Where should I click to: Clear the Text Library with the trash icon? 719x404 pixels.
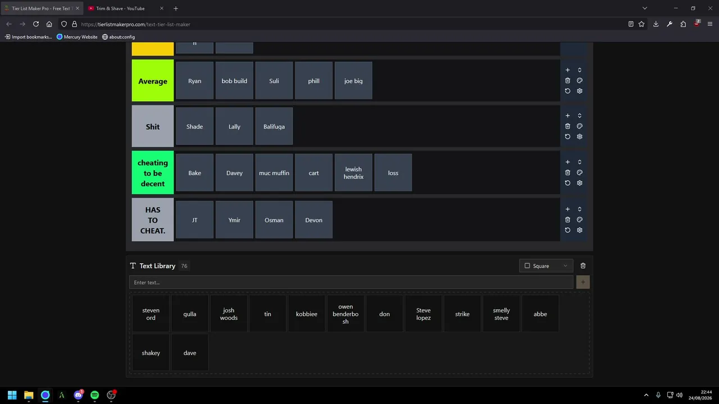coord(583,266)
